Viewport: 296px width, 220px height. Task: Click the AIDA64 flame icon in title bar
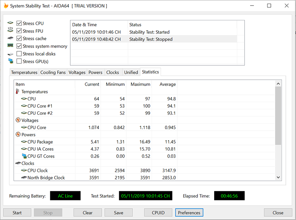pyautogui.click(x=6, y=6)
